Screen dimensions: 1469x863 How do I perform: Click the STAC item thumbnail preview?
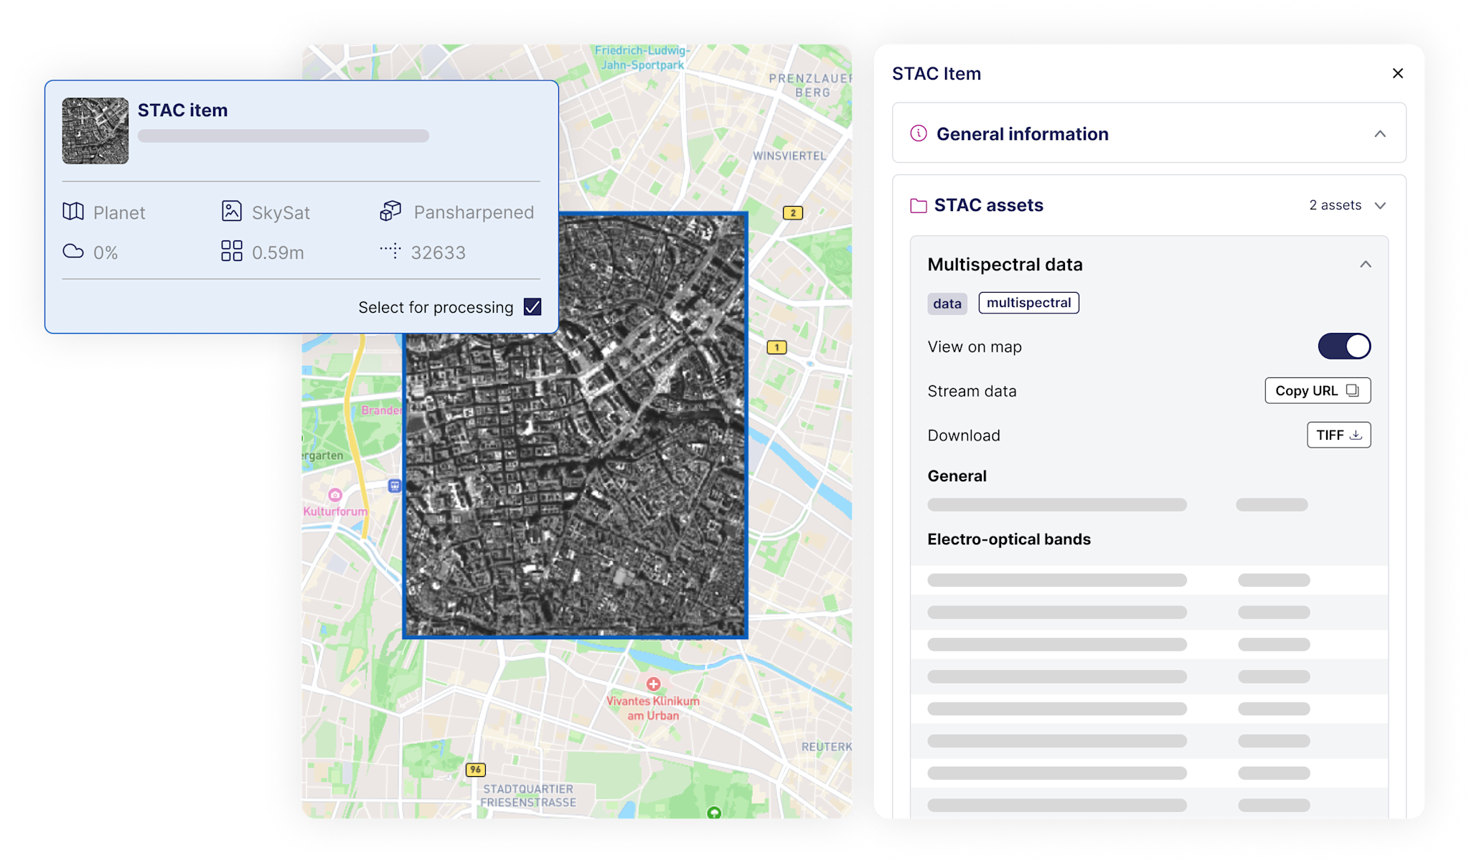coord(95,131)
